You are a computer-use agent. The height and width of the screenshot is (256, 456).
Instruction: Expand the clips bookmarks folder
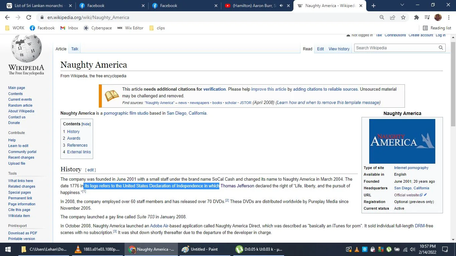pos(157,28)
